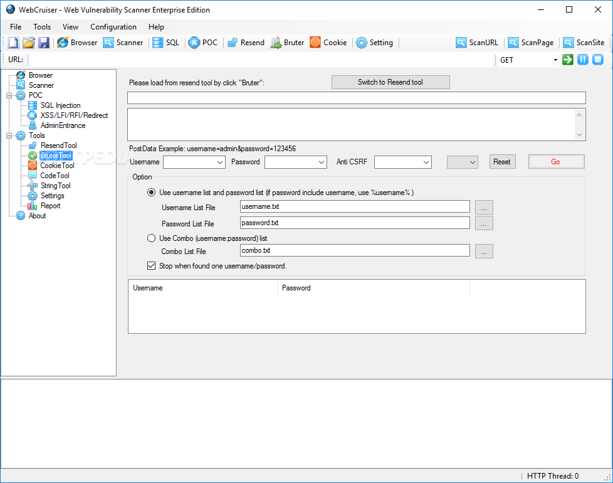Click the blue pause button
This screenshot has width=613, height=483.
583,60
